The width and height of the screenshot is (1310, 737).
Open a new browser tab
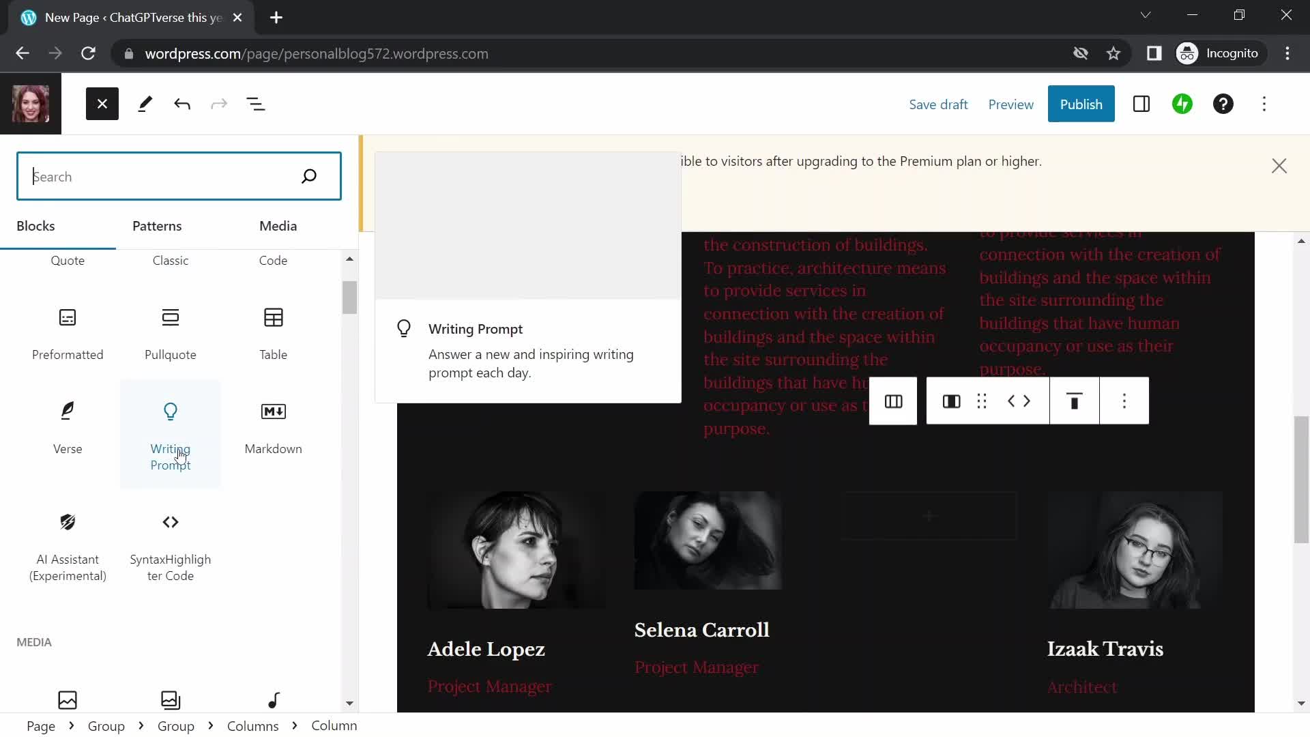[276, 18]
